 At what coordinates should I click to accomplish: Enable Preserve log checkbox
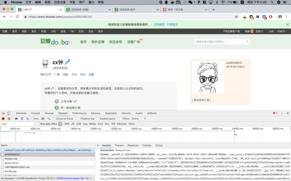(x=78, y=119)
